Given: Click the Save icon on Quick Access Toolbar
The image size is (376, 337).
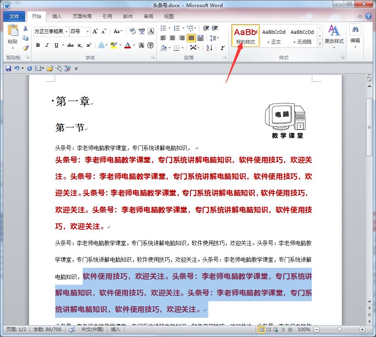Looking at the screenshot, I should click(x=8, y=68).
